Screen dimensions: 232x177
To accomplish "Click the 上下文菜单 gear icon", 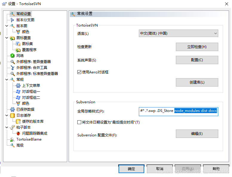I will point(18,86).
